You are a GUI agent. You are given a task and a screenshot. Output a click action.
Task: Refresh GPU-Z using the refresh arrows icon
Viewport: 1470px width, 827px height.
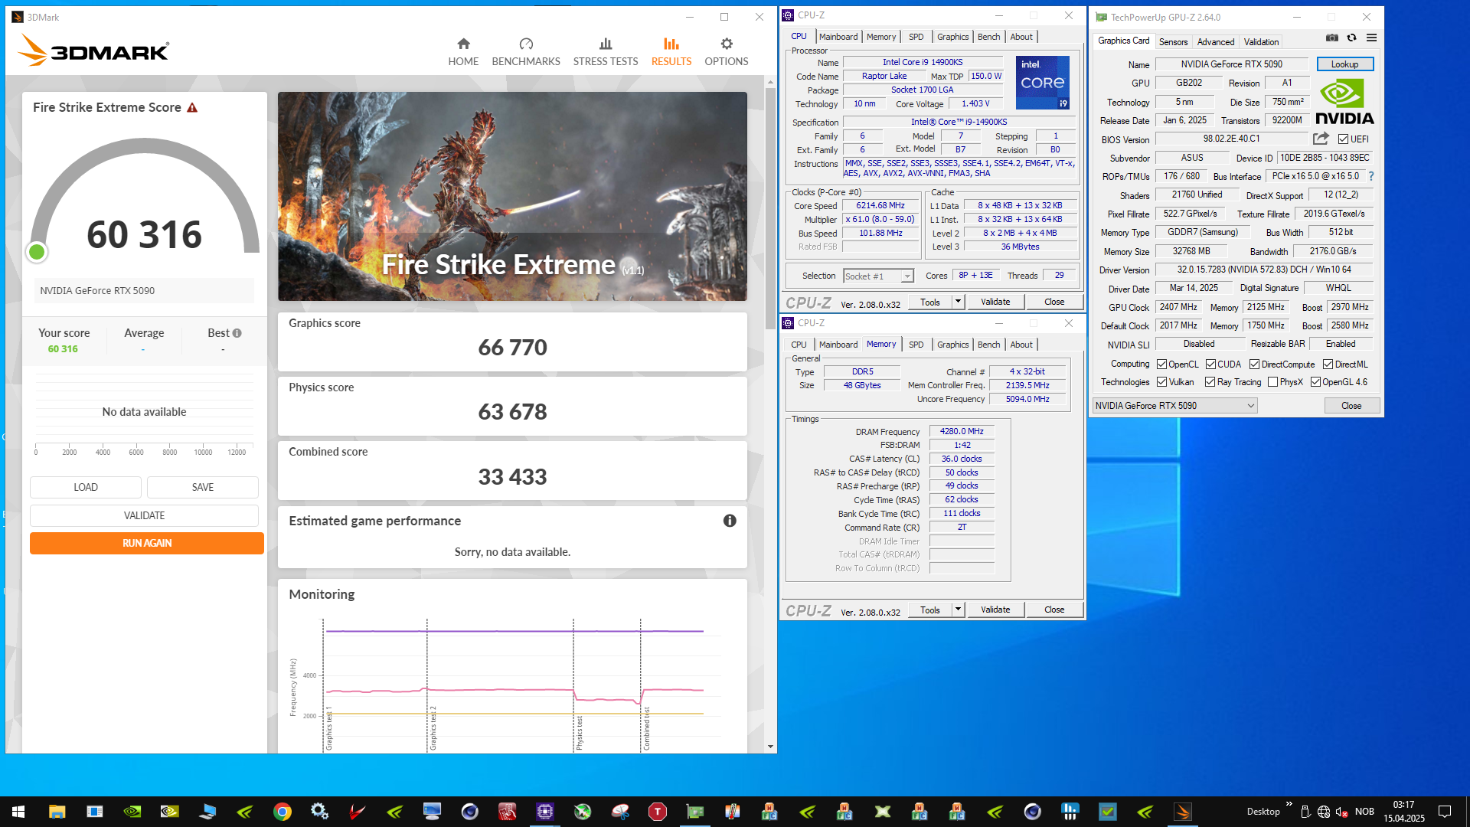(x=1352, y=38)
